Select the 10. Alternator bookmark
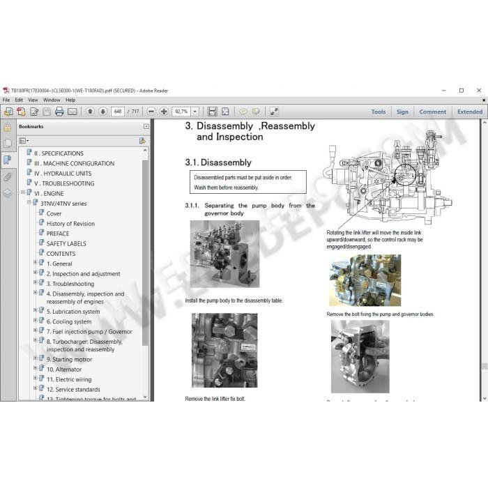This screenshot has height=488, width=488. (64, 369)
